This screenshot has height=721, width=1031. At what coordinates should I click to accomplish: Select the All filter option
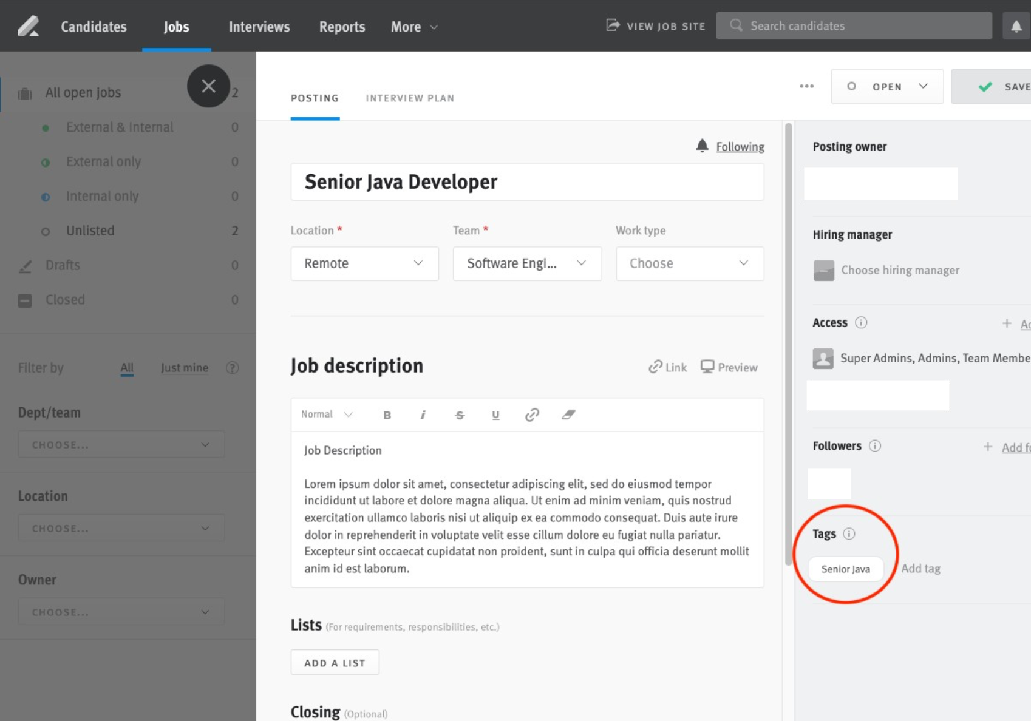pyautogui.click(x=127, y=368)
